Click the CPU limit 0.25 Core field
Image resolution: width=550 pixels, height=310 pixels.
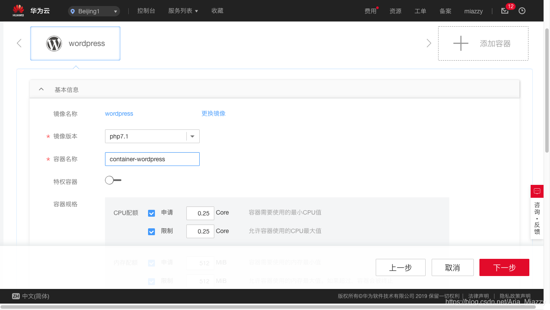(200, 231)
